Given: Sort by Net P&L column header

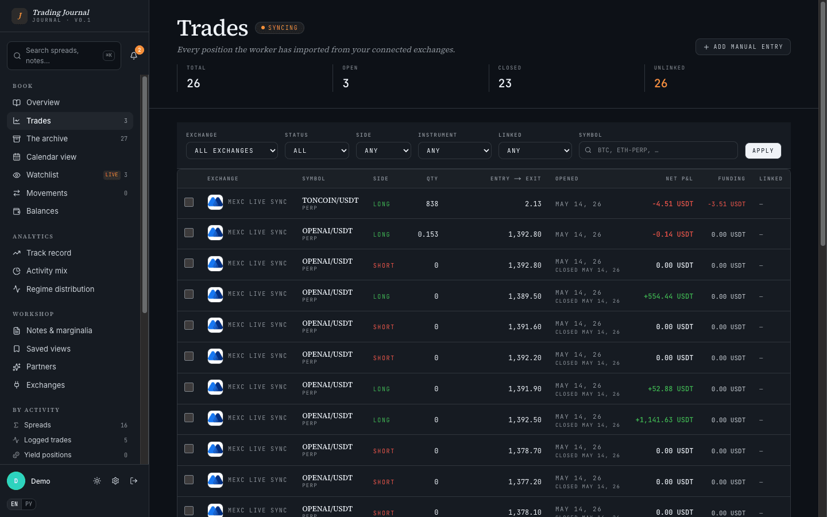Looking at the screenshot, I should pyautogui.click(x=679, y=179).
